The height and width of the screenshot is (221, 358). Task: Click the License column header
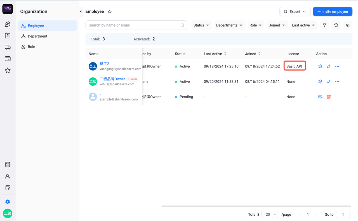tap(293, 54)
